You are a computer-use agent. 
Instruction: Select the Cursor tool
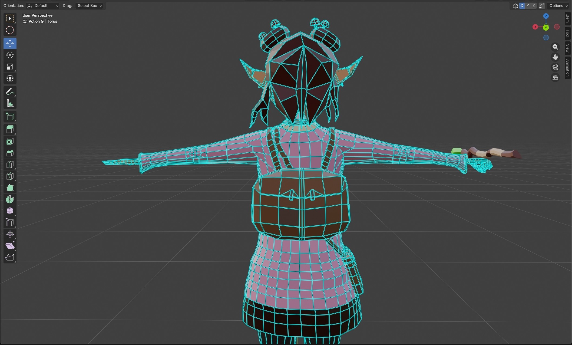tap(10, 30)
